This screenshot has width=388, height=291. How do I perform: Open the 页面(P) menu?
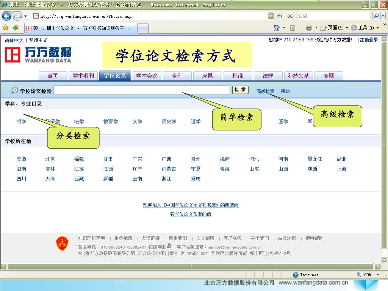(x=334, y=27)
